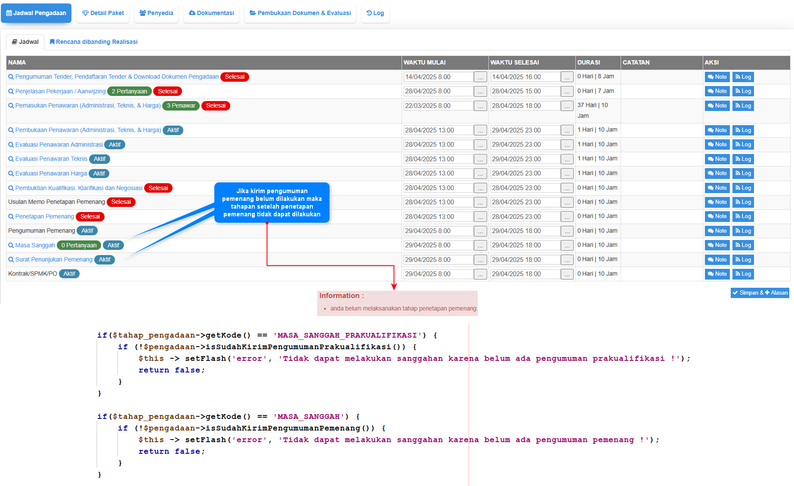This screenshot has height=486, width=794.
Task: Open the Detail Paket tab
Action: [x=103, y=13]
